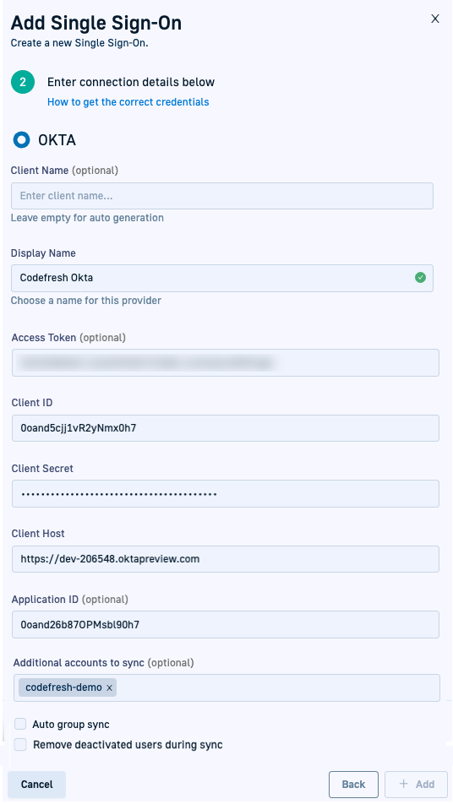Viewport: 453px width, 804px height.
Task: Go Back to previous step
Action: (353, 785)
